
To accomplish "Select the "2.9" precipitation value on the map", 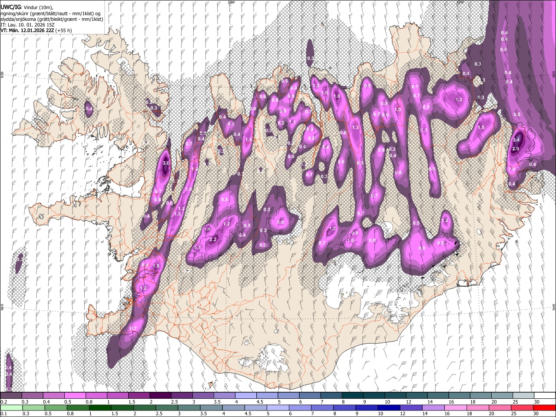I will click(x=516, y=149).
